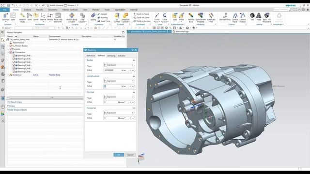Switch to the Actuator tab
This screenshot has height=174, width=310.
pos(122,56)
